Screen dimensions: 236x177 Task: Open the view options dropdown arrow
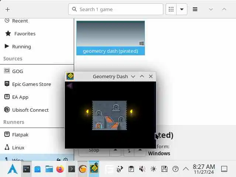tap(182, 9)
